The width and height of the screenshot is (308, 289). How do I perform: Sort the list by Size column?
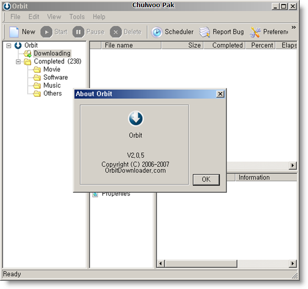click(x=194, y=45)
